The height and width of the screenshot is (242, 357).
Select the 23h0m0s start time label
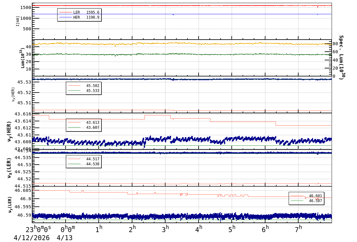[x=38, y=229]
